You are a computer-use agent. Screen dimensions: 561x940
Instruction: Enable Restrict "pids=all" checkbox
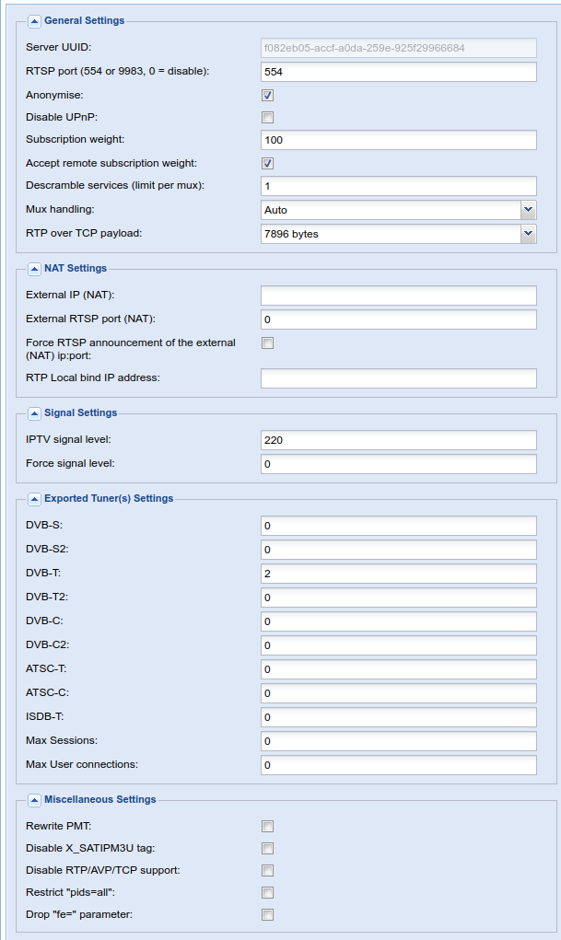[x=268, y=892]
